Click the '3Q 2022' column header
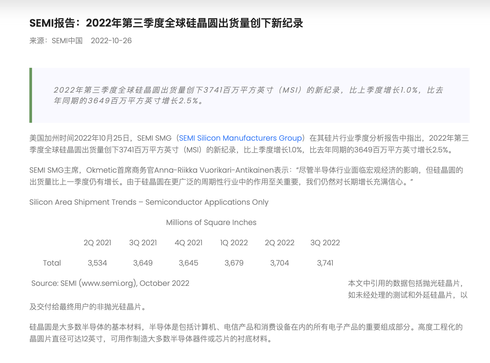 [325, 243]
